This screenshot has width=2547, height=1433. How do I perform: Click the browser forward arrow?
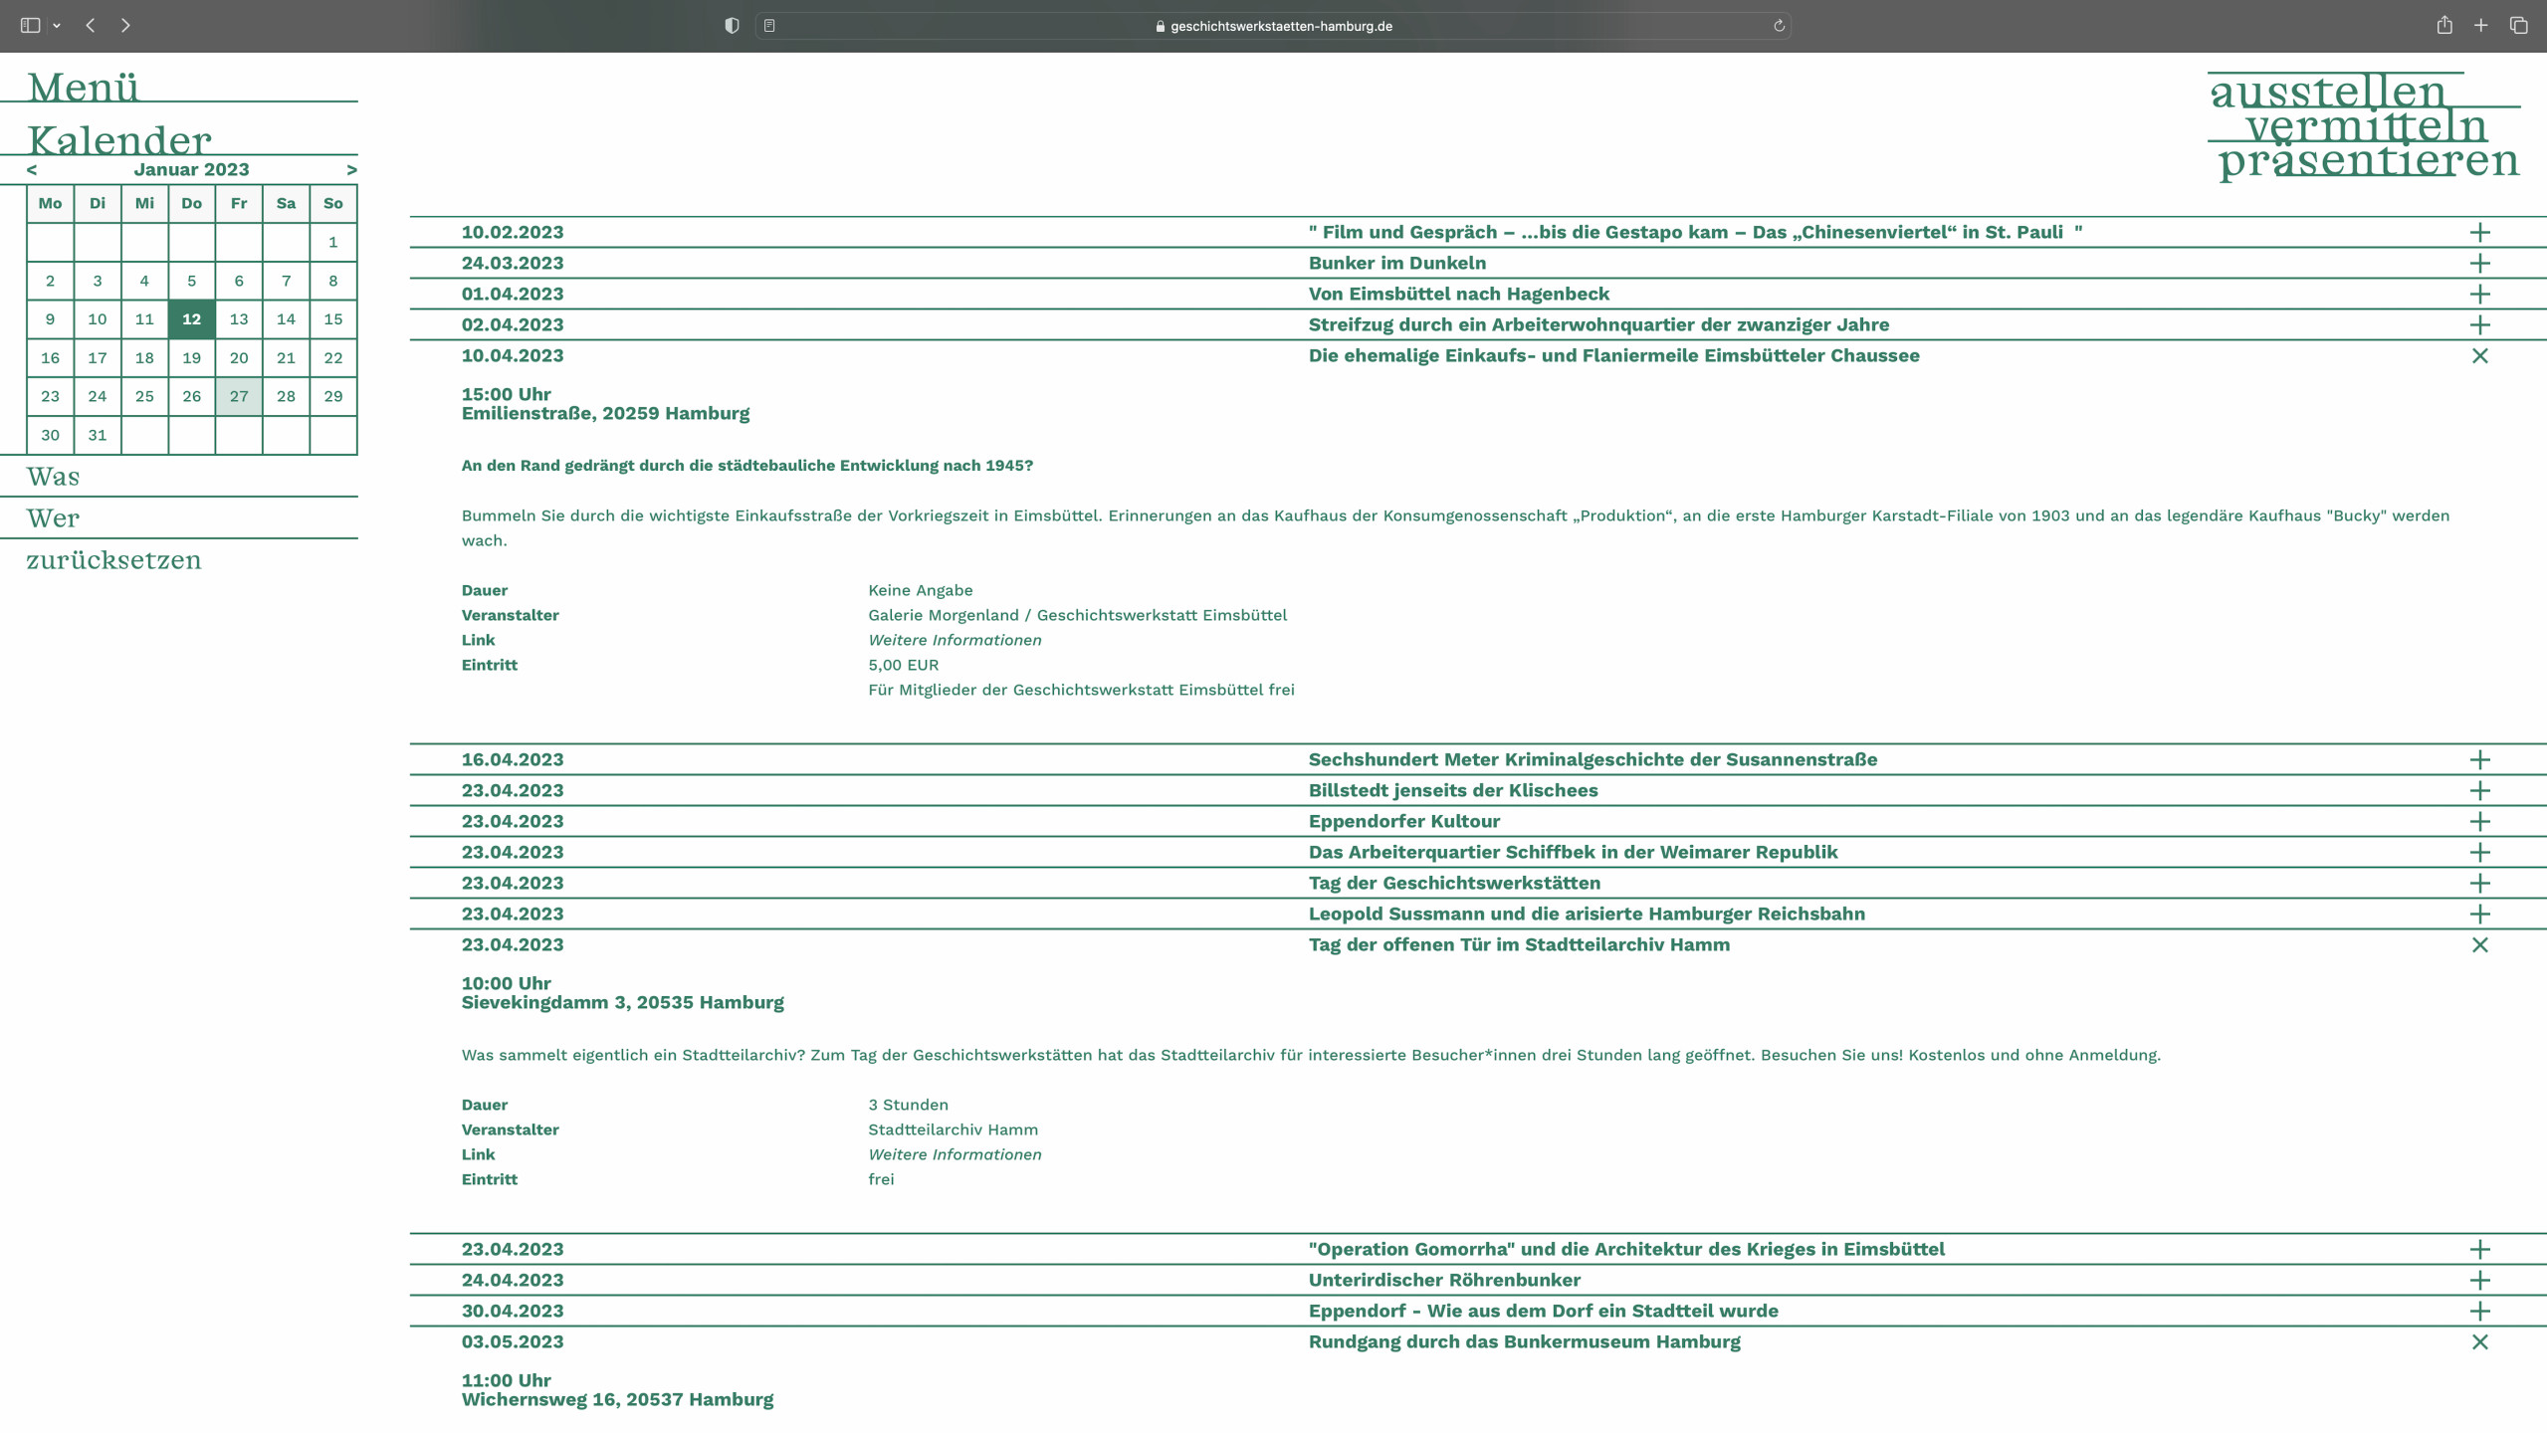point(125,26)
